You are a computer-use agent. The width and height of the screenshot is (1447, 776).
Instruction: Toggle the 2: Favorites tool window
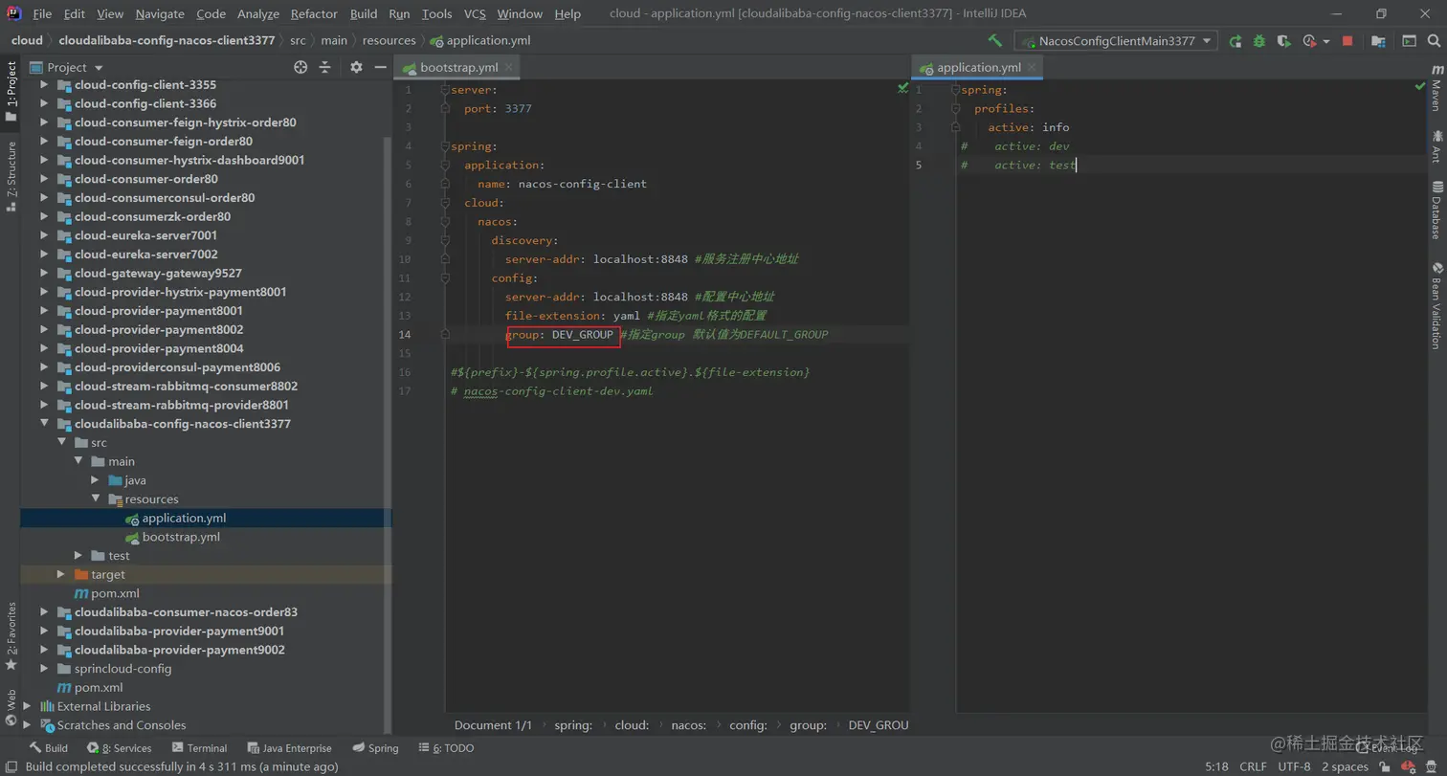[x=11, y=635]
